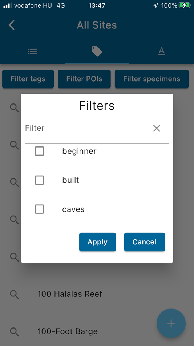This screenshot has height=346, width=194.
Task: Open the Filter POIs button
Action: [x=84, y=79]
